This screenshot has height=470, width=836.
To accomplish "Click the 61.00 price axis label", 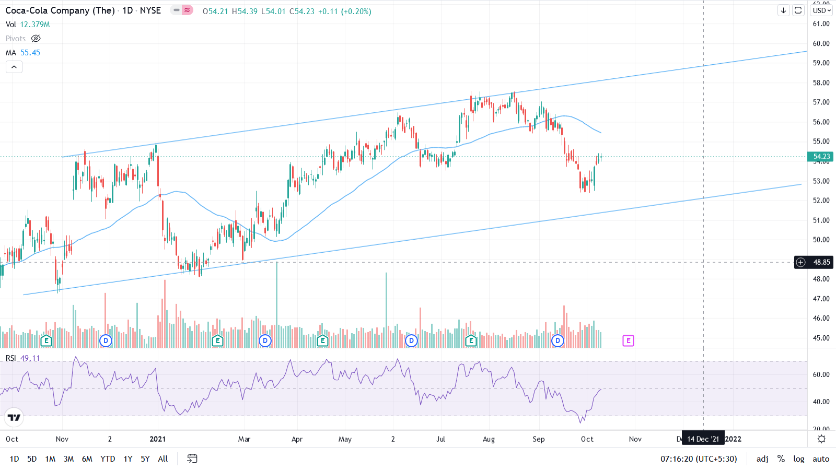I will coord(821,23).
